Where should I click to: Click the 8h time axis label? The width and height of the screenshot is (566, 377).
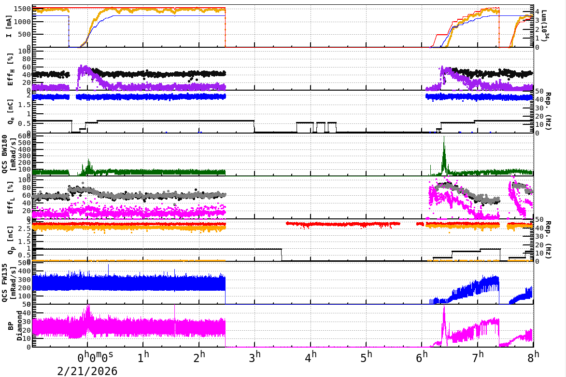coord(534,357)
